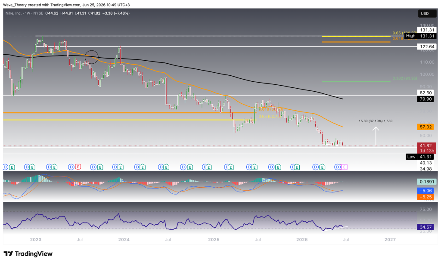Image resolution: width=441 pixels, height=263 pixels.
Task: Click the blue -5.06 MACD value label
Action: coord(425,191)
